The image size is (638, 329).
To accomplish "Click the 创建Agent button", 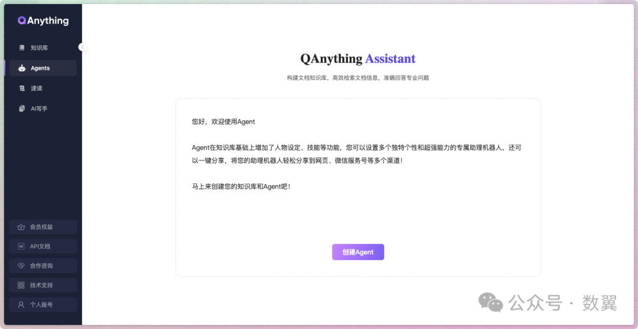I will pyautogui.click(x=358, y=252).
